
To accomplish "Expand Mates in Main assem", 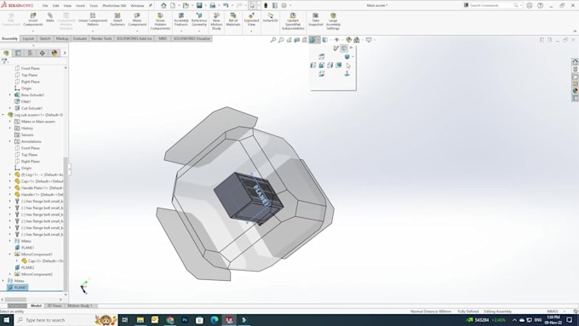I will click(x=10, y=122).
